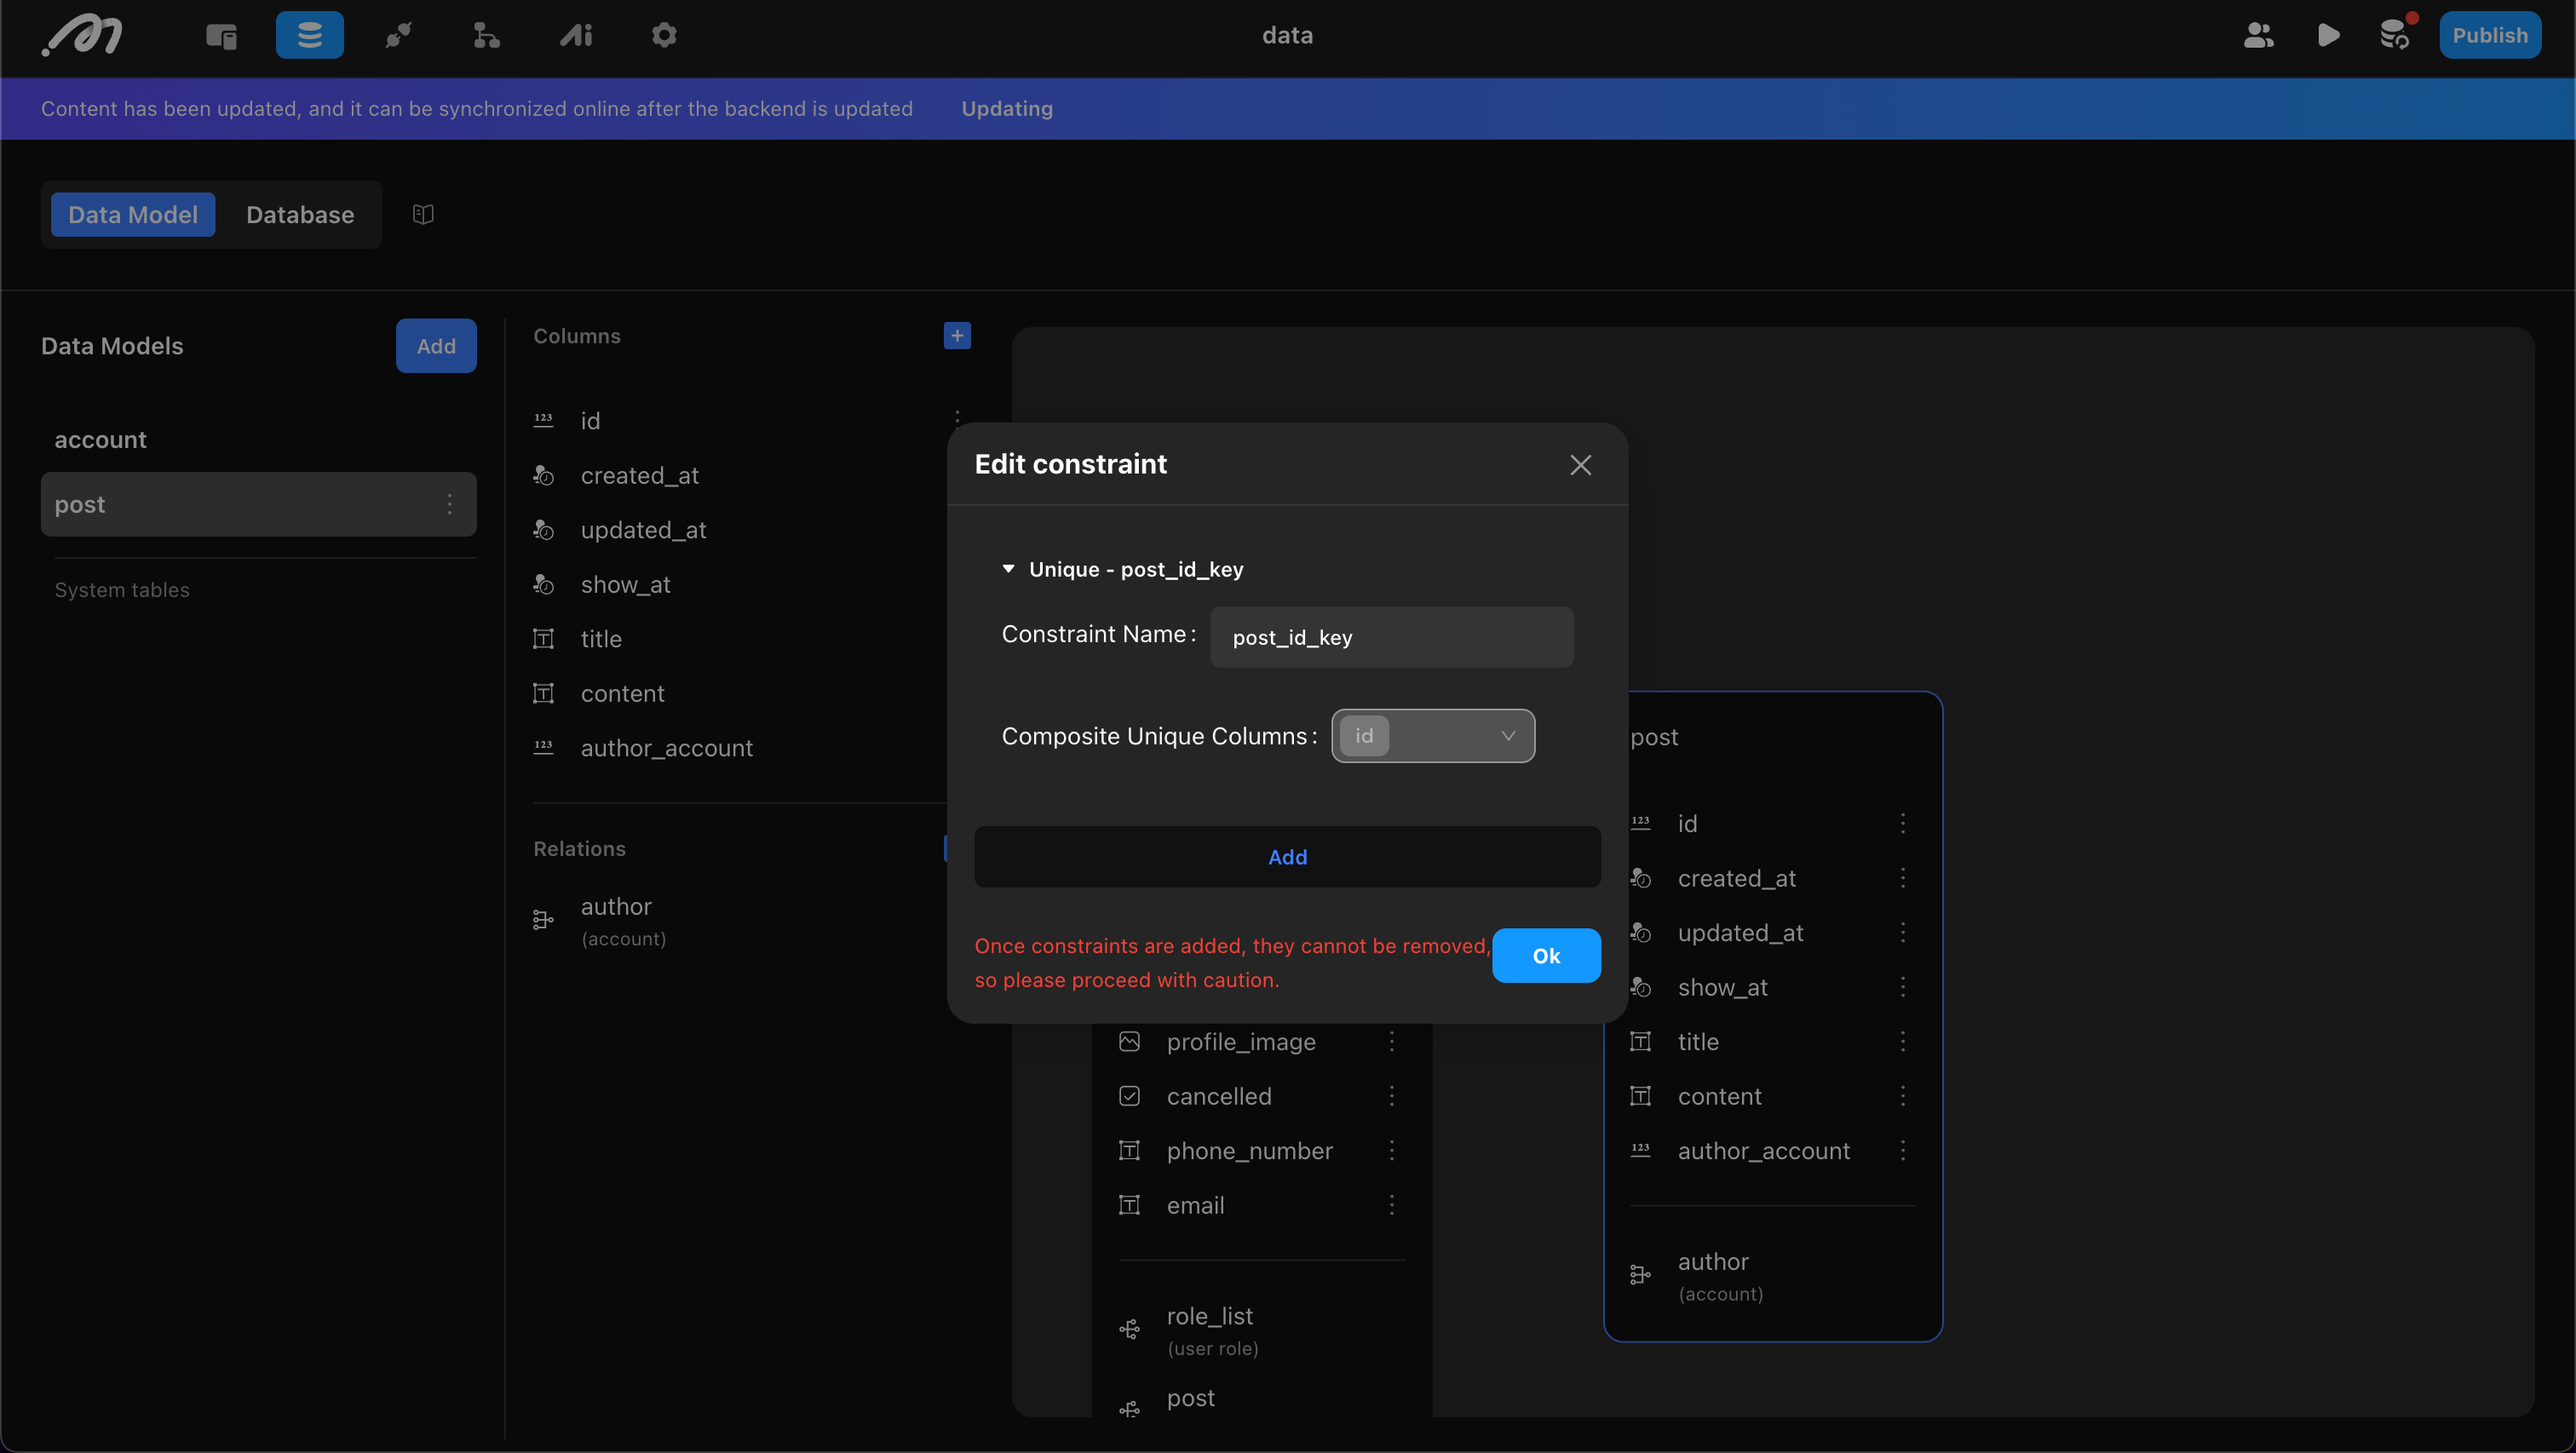The height and width of the screenshot is (1453, 2576).
Task: Select the database icon in top toolbar
Action: (x=310, y=35)
